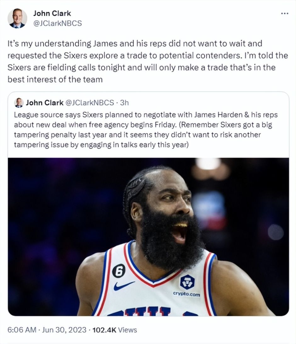Click the crypto.com logo on the jersey

(187, 282)
